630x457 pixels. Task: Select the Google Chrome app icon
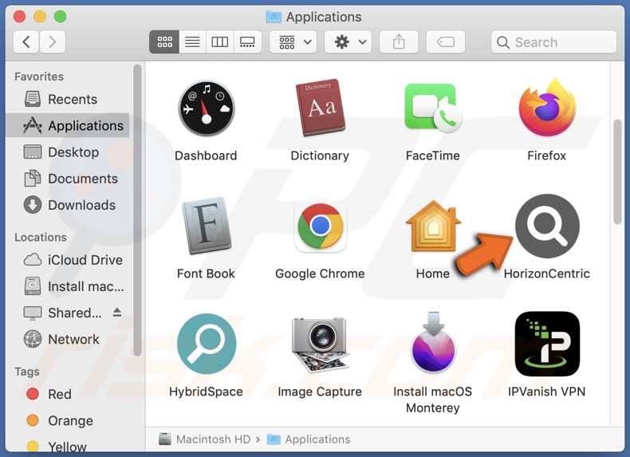click(321, 227)
